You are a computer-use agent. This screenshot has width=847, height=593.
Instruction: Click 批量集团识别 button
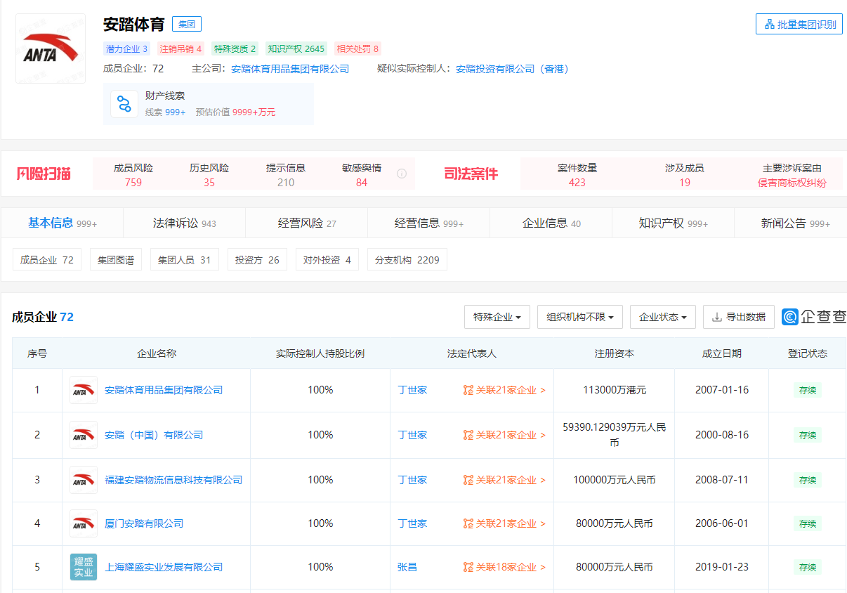pyautogui.click(x=799, y=25)
